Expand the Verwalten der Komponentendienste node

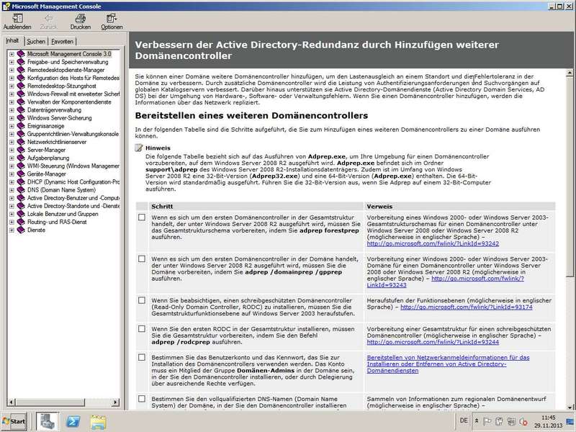tap(12, 102)
